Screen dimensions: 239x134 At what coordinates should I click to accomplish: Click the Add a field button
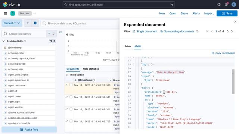coord(29,130)
